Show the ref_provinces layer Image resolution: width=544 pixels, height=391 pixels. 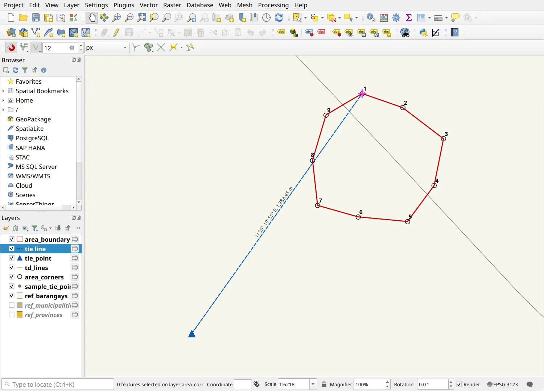(12, 315)
